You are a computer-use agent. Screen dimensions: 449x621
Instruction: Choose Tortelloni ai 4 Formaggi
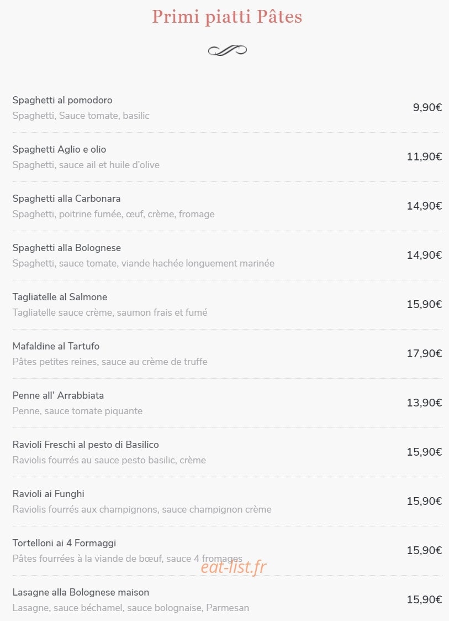coord(64,543)
